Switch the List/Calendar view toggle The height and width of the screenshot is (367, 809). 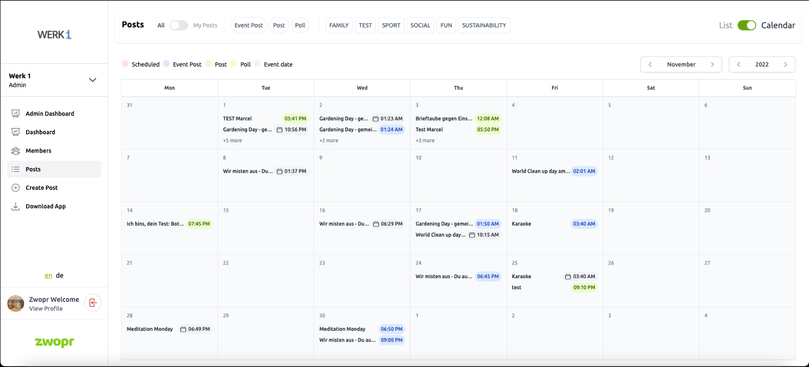(x=747, y=25)
